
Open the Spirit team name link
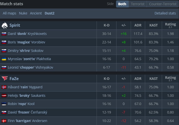coord(15,25)
